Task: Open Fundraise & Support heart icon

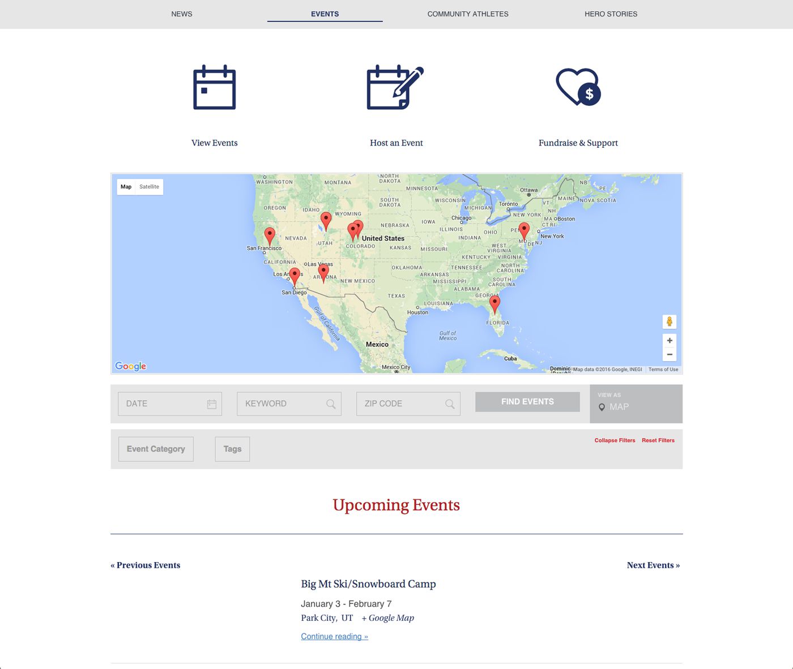Action: 578,88
